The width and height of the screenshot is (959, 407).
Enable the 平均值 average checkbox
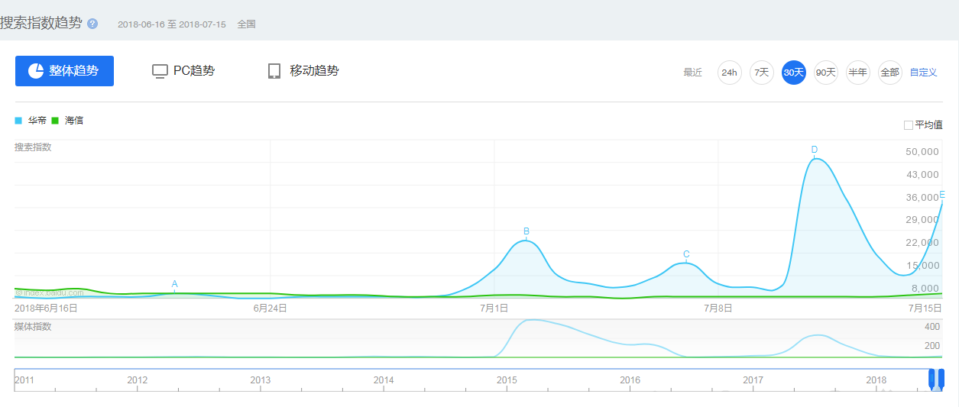click(x=908, y=125)
